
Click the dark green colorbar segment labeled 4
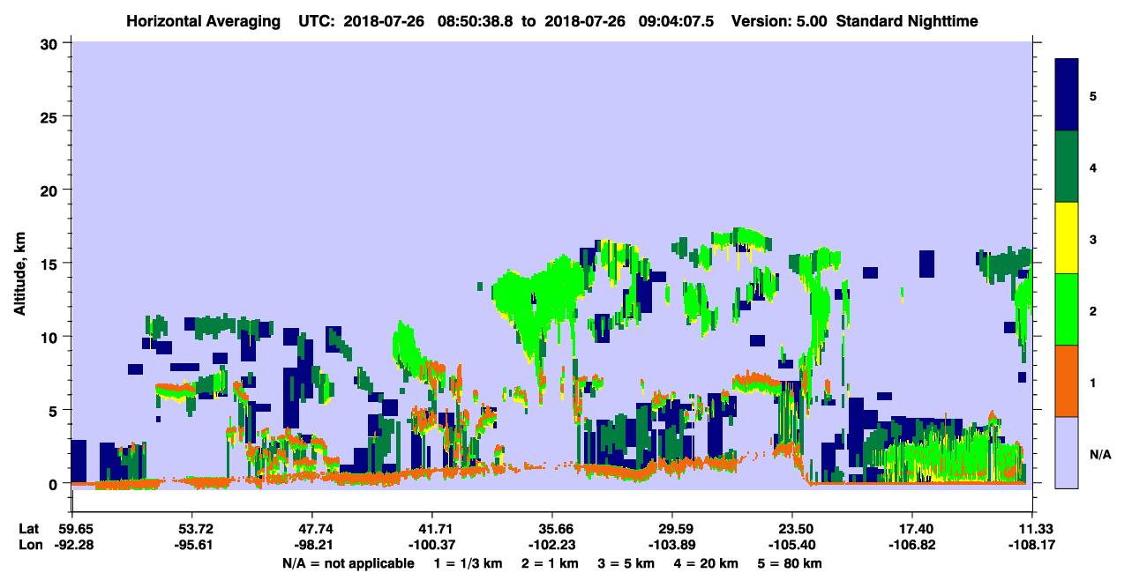click(1067, 167)
